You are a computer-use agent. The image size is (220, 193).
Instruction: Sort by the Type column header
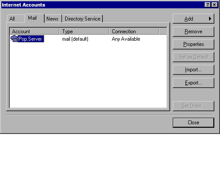point(84,31)
